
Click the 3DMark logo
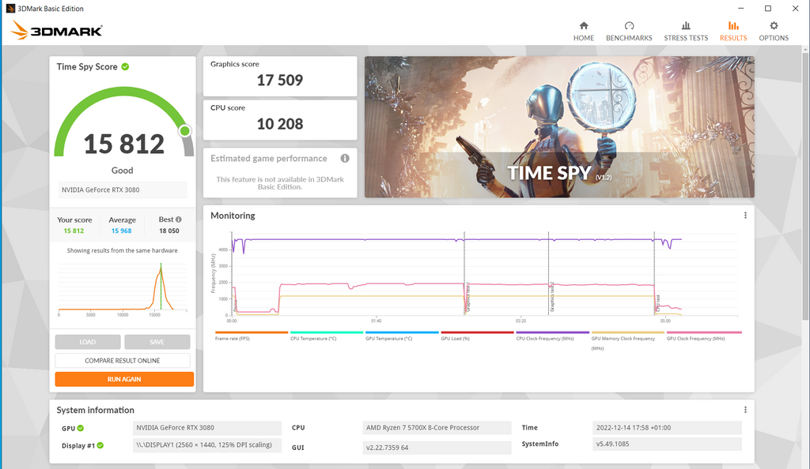click(x=56, y=31)
